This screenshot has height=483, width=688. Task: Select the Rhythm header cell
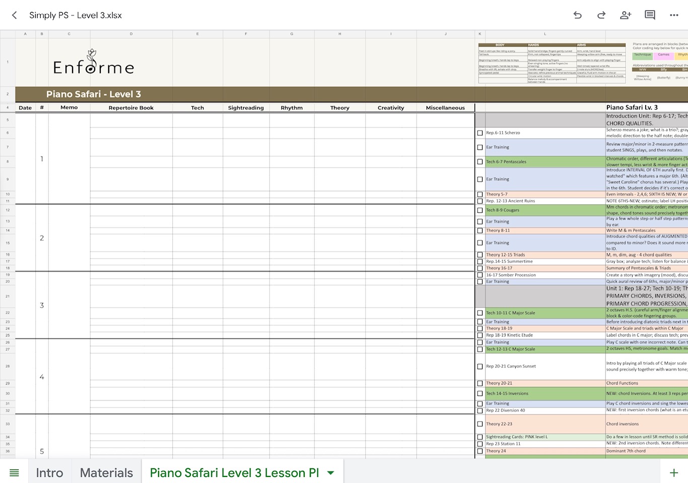coord(292,108)
